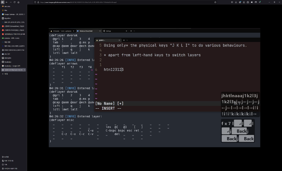Open history from the sidebar bottom

pyautogui.click(x=6, y=164)
